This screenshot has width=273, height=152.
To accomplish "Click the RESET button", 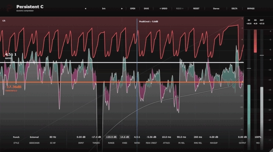I will tap(196, 8).
